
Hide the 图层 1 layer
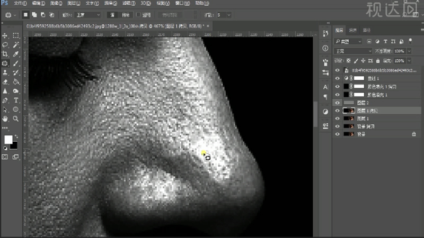(337, 118)
